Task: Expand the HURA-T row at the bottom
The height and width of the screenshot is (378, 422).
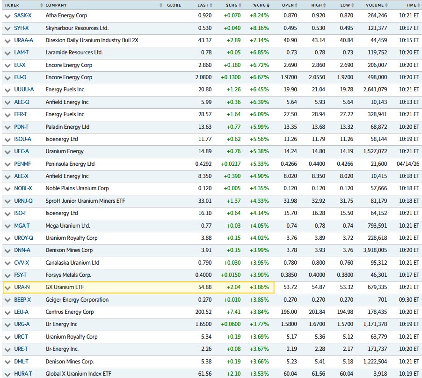Action: coord(7,374)
